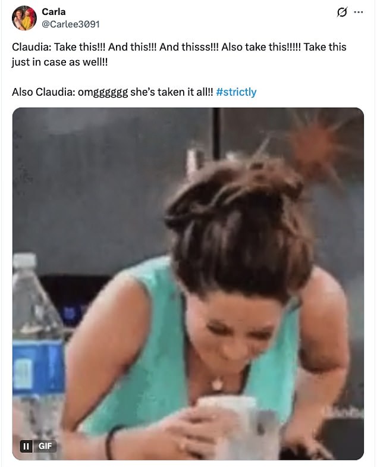Click text 'Claudia: Take this!!!'
Image resolution: width=377 pixels, height=467 pixels.
tap(59, 47)
